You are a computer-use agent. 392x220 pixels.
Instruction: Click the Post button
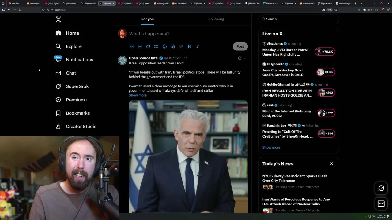(x=240, y=46)
